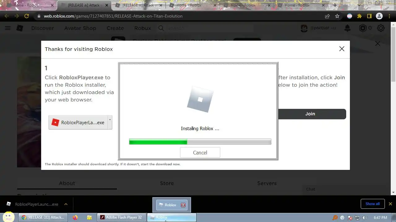Click the Robux balance hexagon icon

tap(363, 28)
